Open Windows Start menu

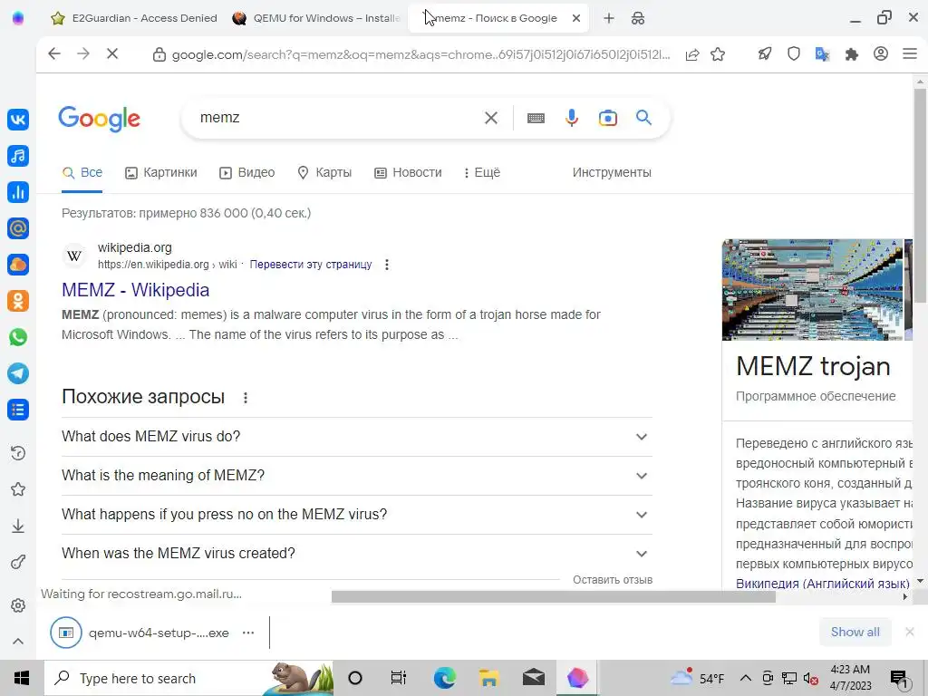[x=22, y=678]
